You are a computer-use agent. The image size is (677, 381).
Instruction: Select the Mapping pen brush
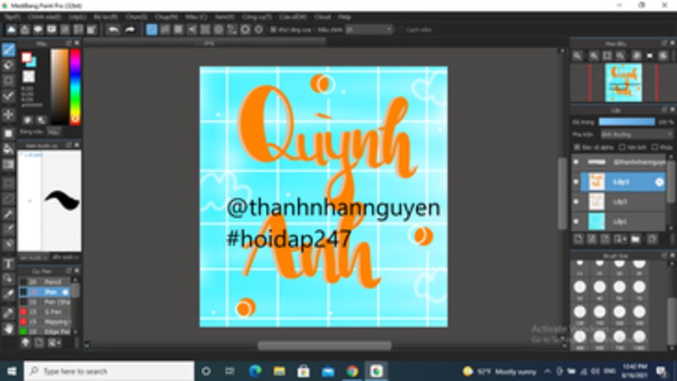click(45, 321)
